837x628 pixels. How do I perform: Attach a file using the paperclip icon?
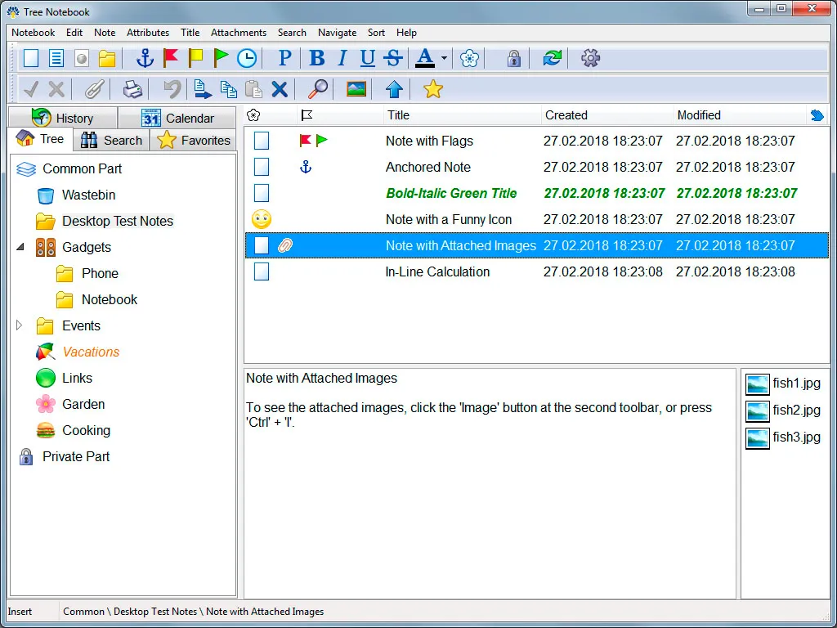click(93, 88)
